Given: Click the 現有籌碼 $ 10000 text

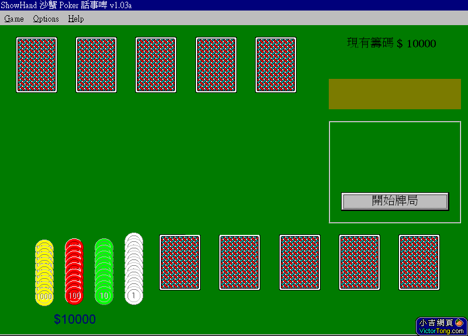Looking at the screenshot, I should 391,43.
